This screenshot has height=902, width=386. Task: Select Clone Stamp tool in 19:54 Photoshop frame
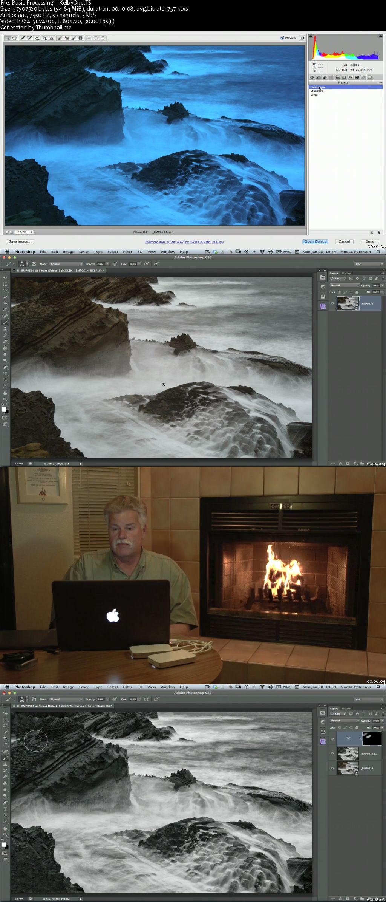tap(5, 329)
